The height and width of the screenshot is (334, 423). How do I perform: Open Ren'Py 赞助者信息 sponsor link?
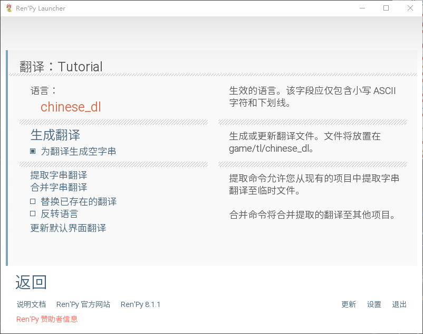pyautogui.click(x=47, y=319)
